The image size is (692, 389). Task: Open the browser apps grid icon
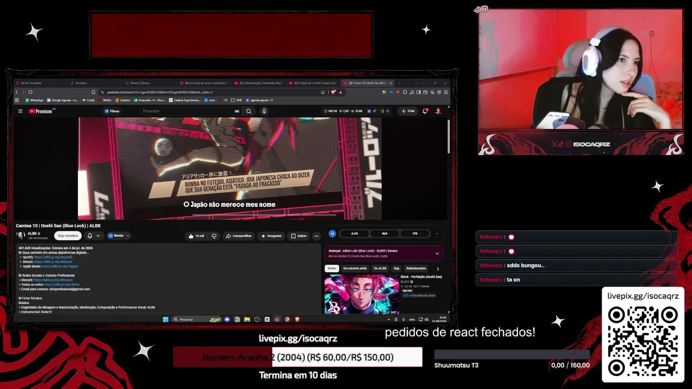pyautogui.click(x=17, y=100)
